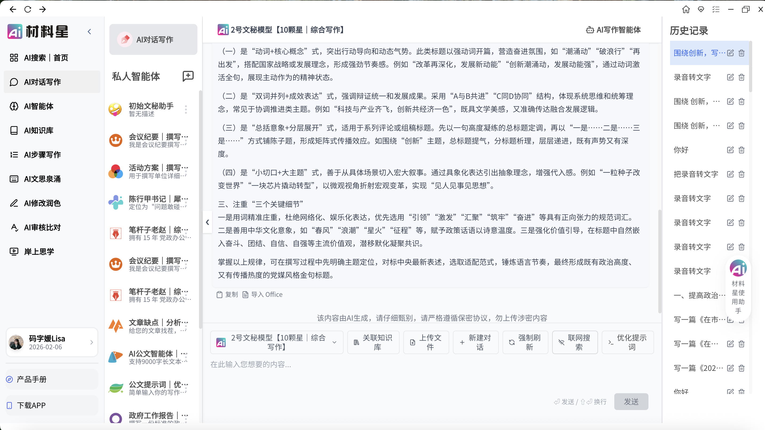
Task: Copy the generated text with 复制
Action: [227, 294]
